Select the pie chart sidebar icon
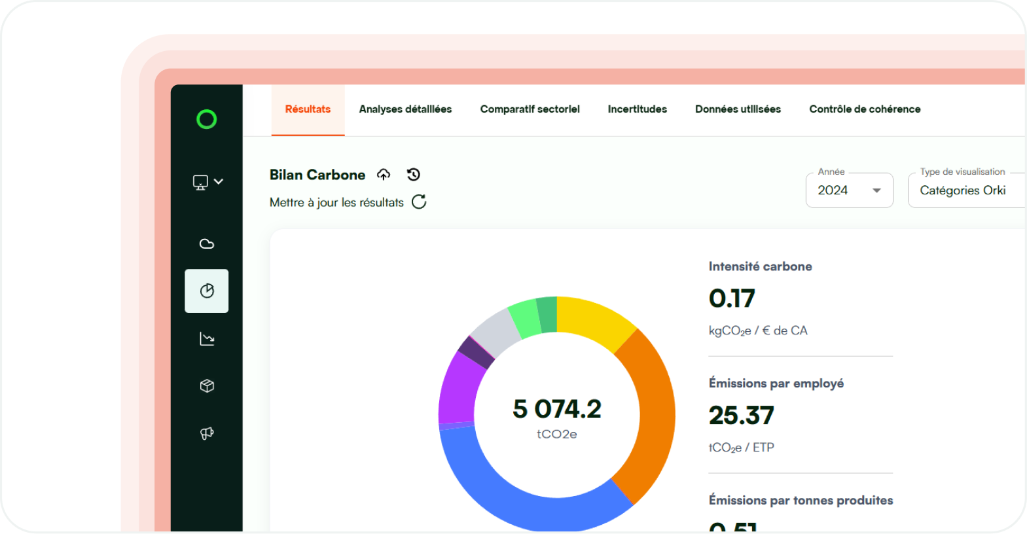 click(207, 291)
